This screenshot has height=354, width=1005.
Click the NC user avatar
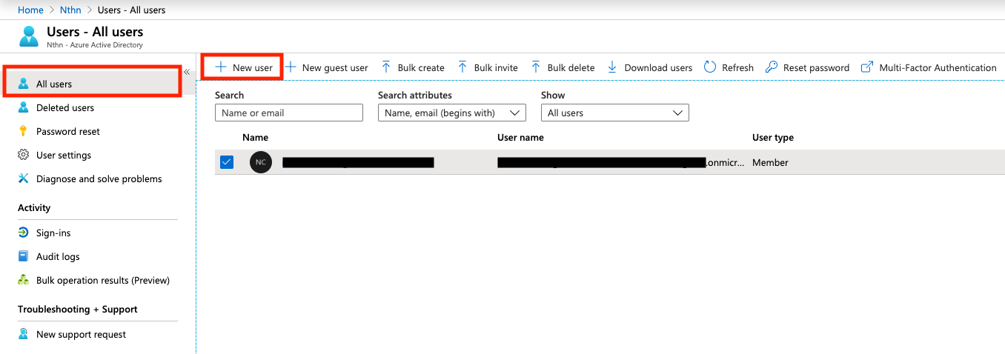coord(261,162)
